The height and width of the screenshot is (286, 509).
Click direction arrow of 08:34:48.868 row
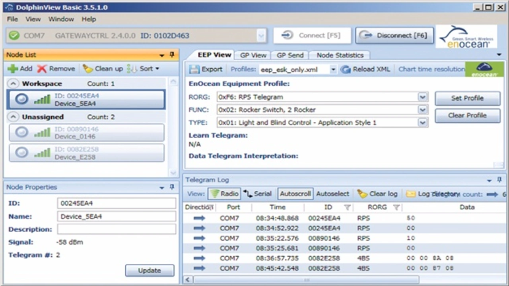tap(199, 218)
